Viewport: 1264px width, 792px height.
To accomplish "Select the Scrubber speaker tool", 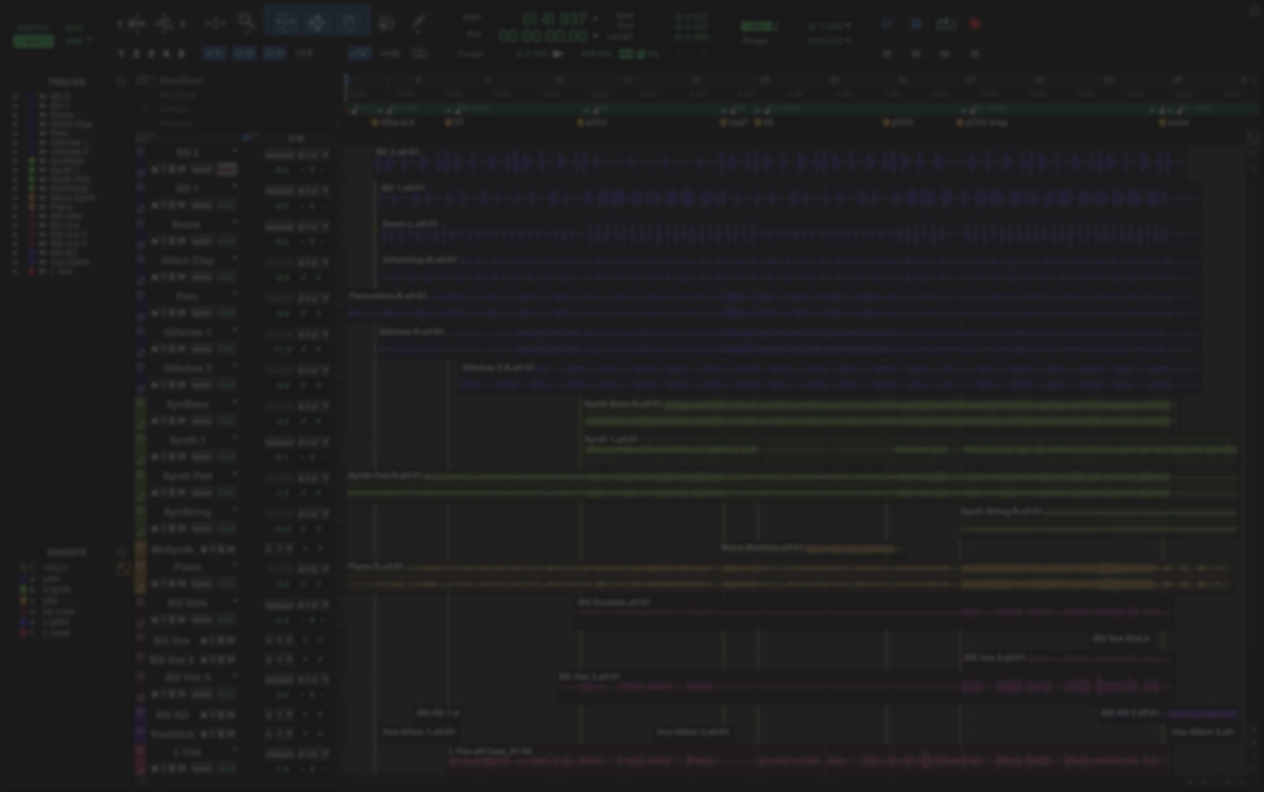I will tap(386, 23).
